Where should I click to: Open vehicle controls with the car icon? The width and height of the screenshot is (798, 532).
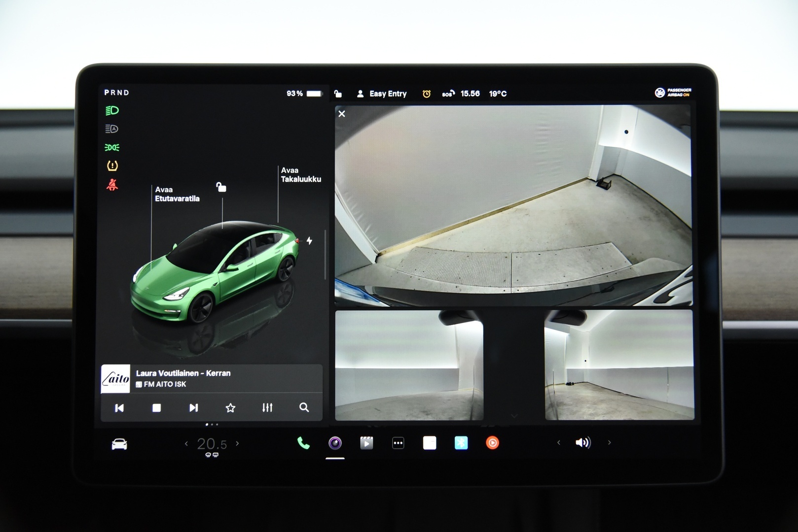click(118, 443)
